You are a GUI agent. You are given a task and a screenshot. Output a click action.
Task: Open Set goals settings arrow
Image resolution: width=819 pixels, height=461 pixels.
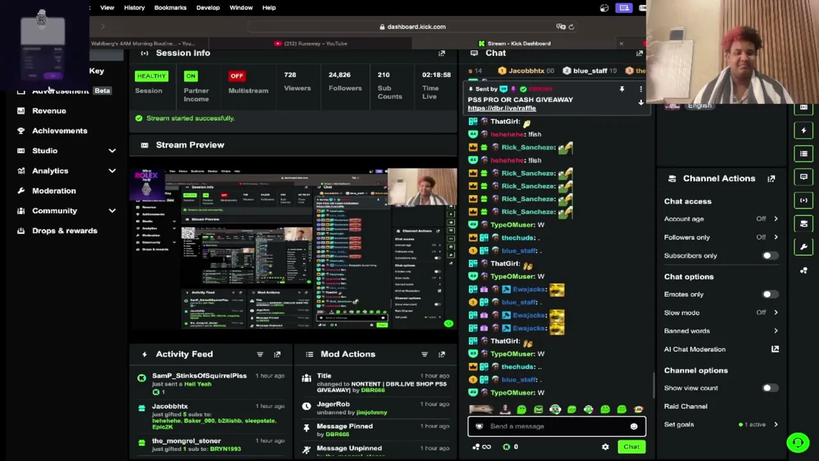pos(775,425)
